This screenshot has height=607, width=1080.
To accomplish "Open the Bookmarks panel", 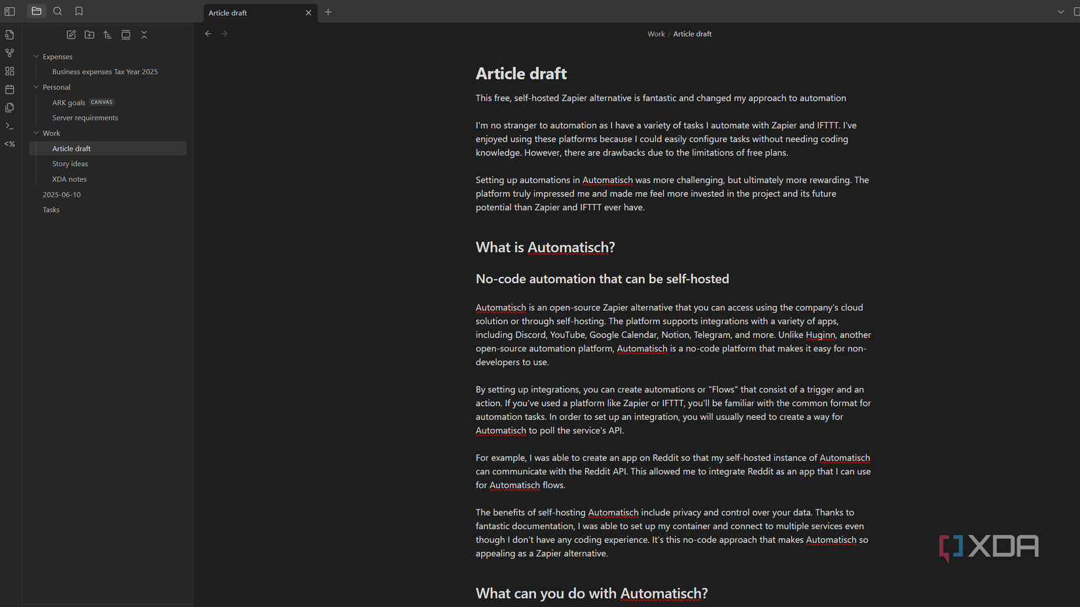I will click(x=79, y=11).
